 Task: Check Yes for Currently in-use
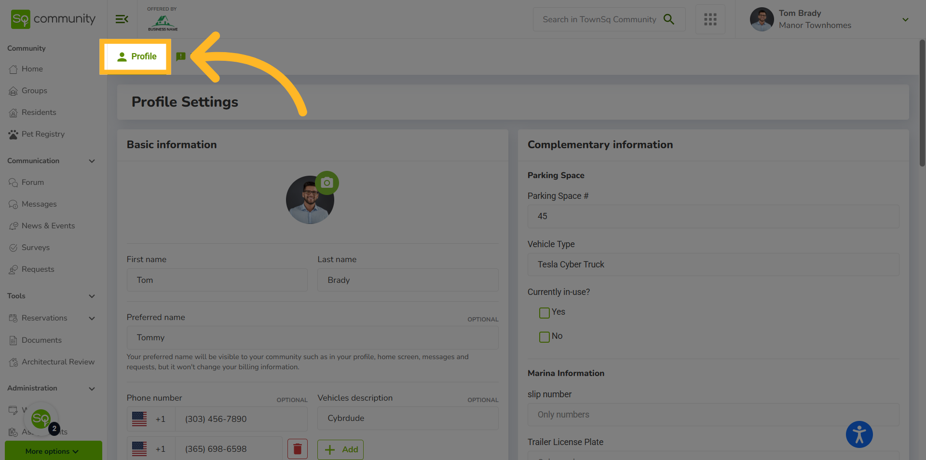(545, 313)
